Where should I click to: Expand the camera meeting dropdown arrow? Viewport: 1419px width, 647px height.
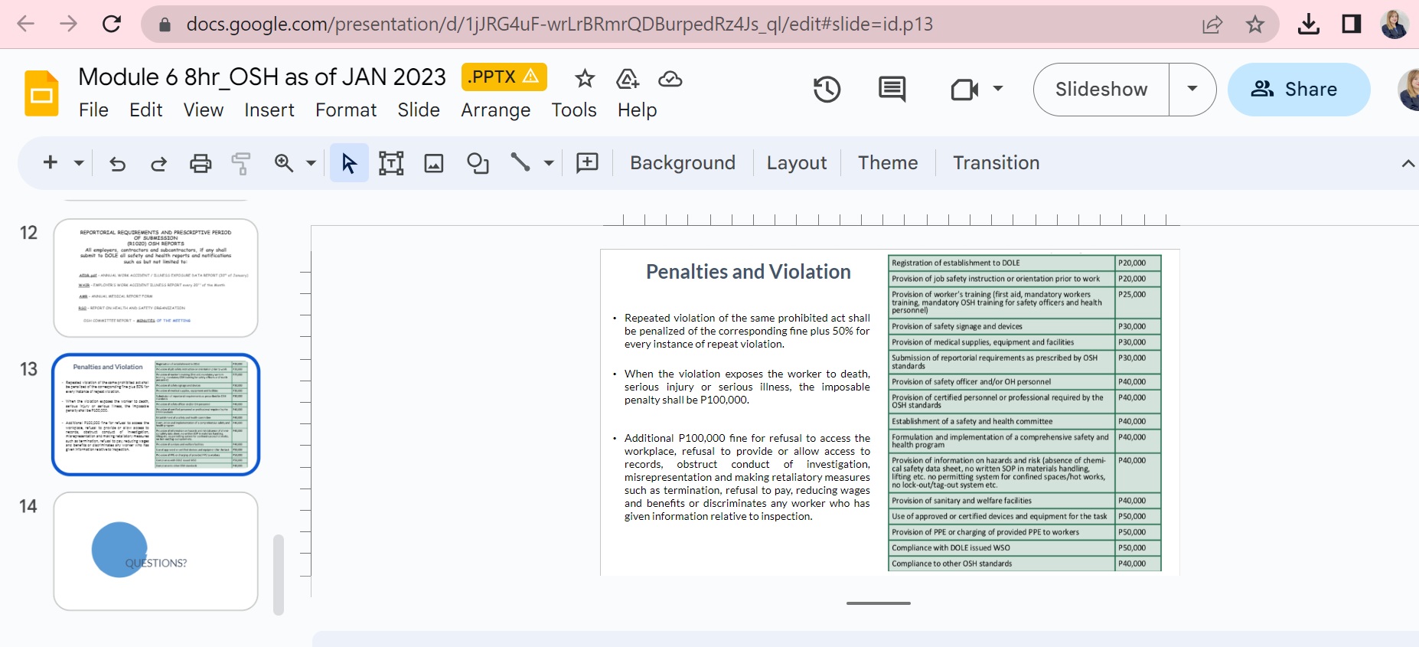[998, 89]
